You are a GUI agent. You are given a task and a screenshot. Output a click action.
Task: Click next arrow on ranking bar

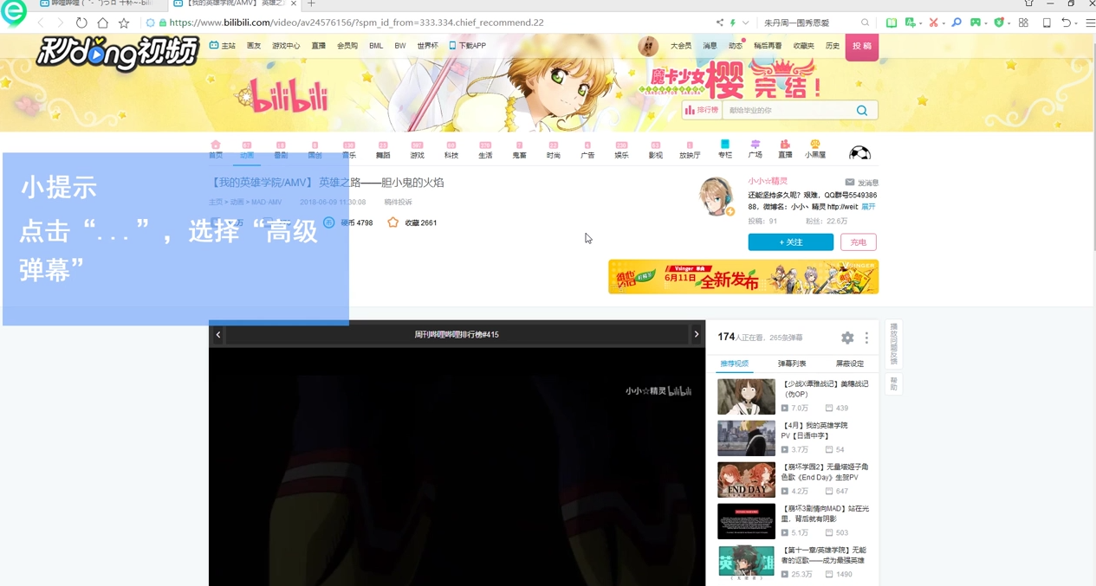[x=696, y=334]
